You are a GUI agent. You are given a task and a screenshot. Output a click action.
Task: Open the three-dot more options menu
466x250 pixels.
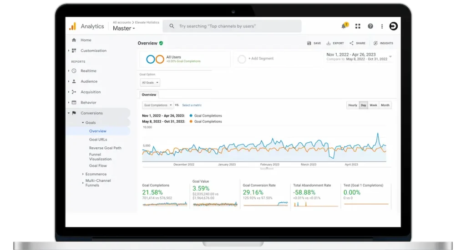coord(382,26)
